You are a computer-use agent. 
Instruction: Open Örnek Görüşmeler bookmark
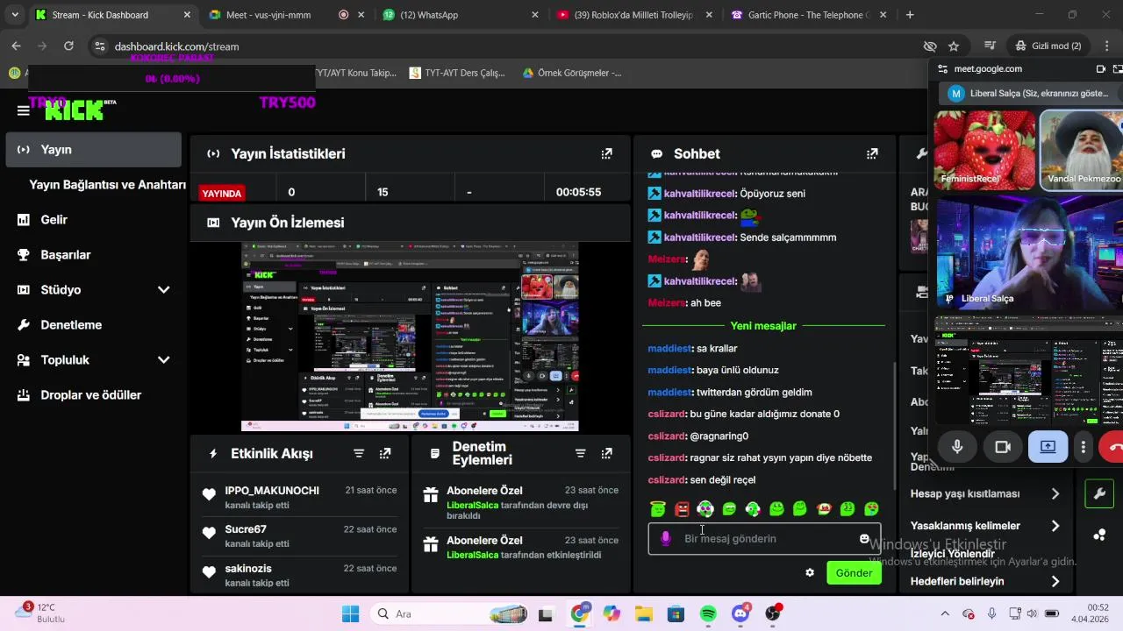pos(572,73)
